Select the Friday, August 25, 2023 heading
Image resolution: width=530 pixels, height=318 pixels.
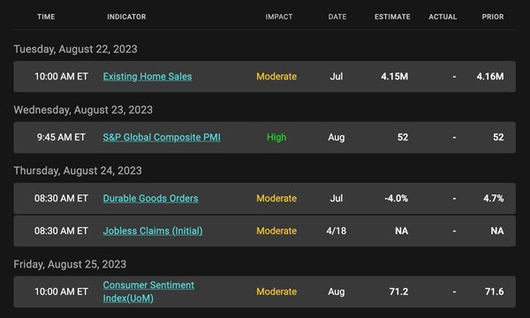(70, 264)
